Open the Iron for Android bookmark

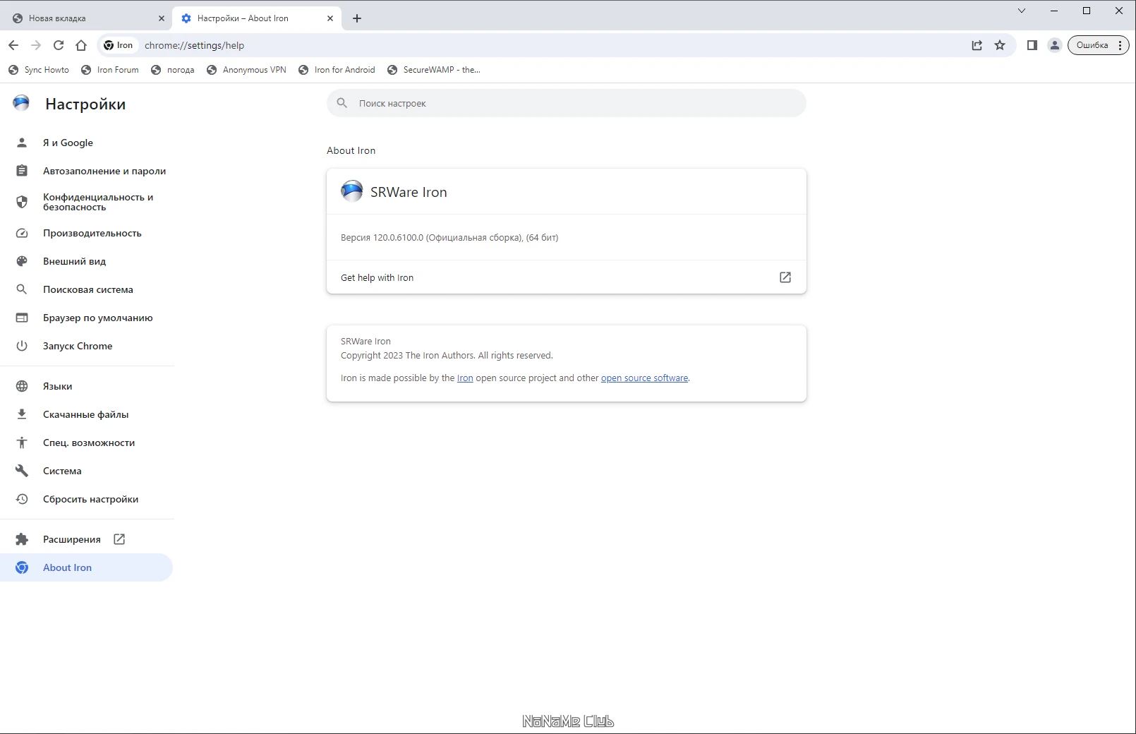337,70
